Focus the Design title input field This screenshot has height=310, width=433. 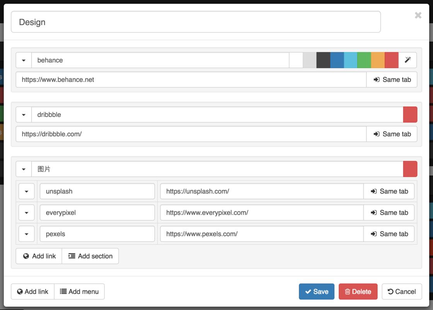click(196, 22)
